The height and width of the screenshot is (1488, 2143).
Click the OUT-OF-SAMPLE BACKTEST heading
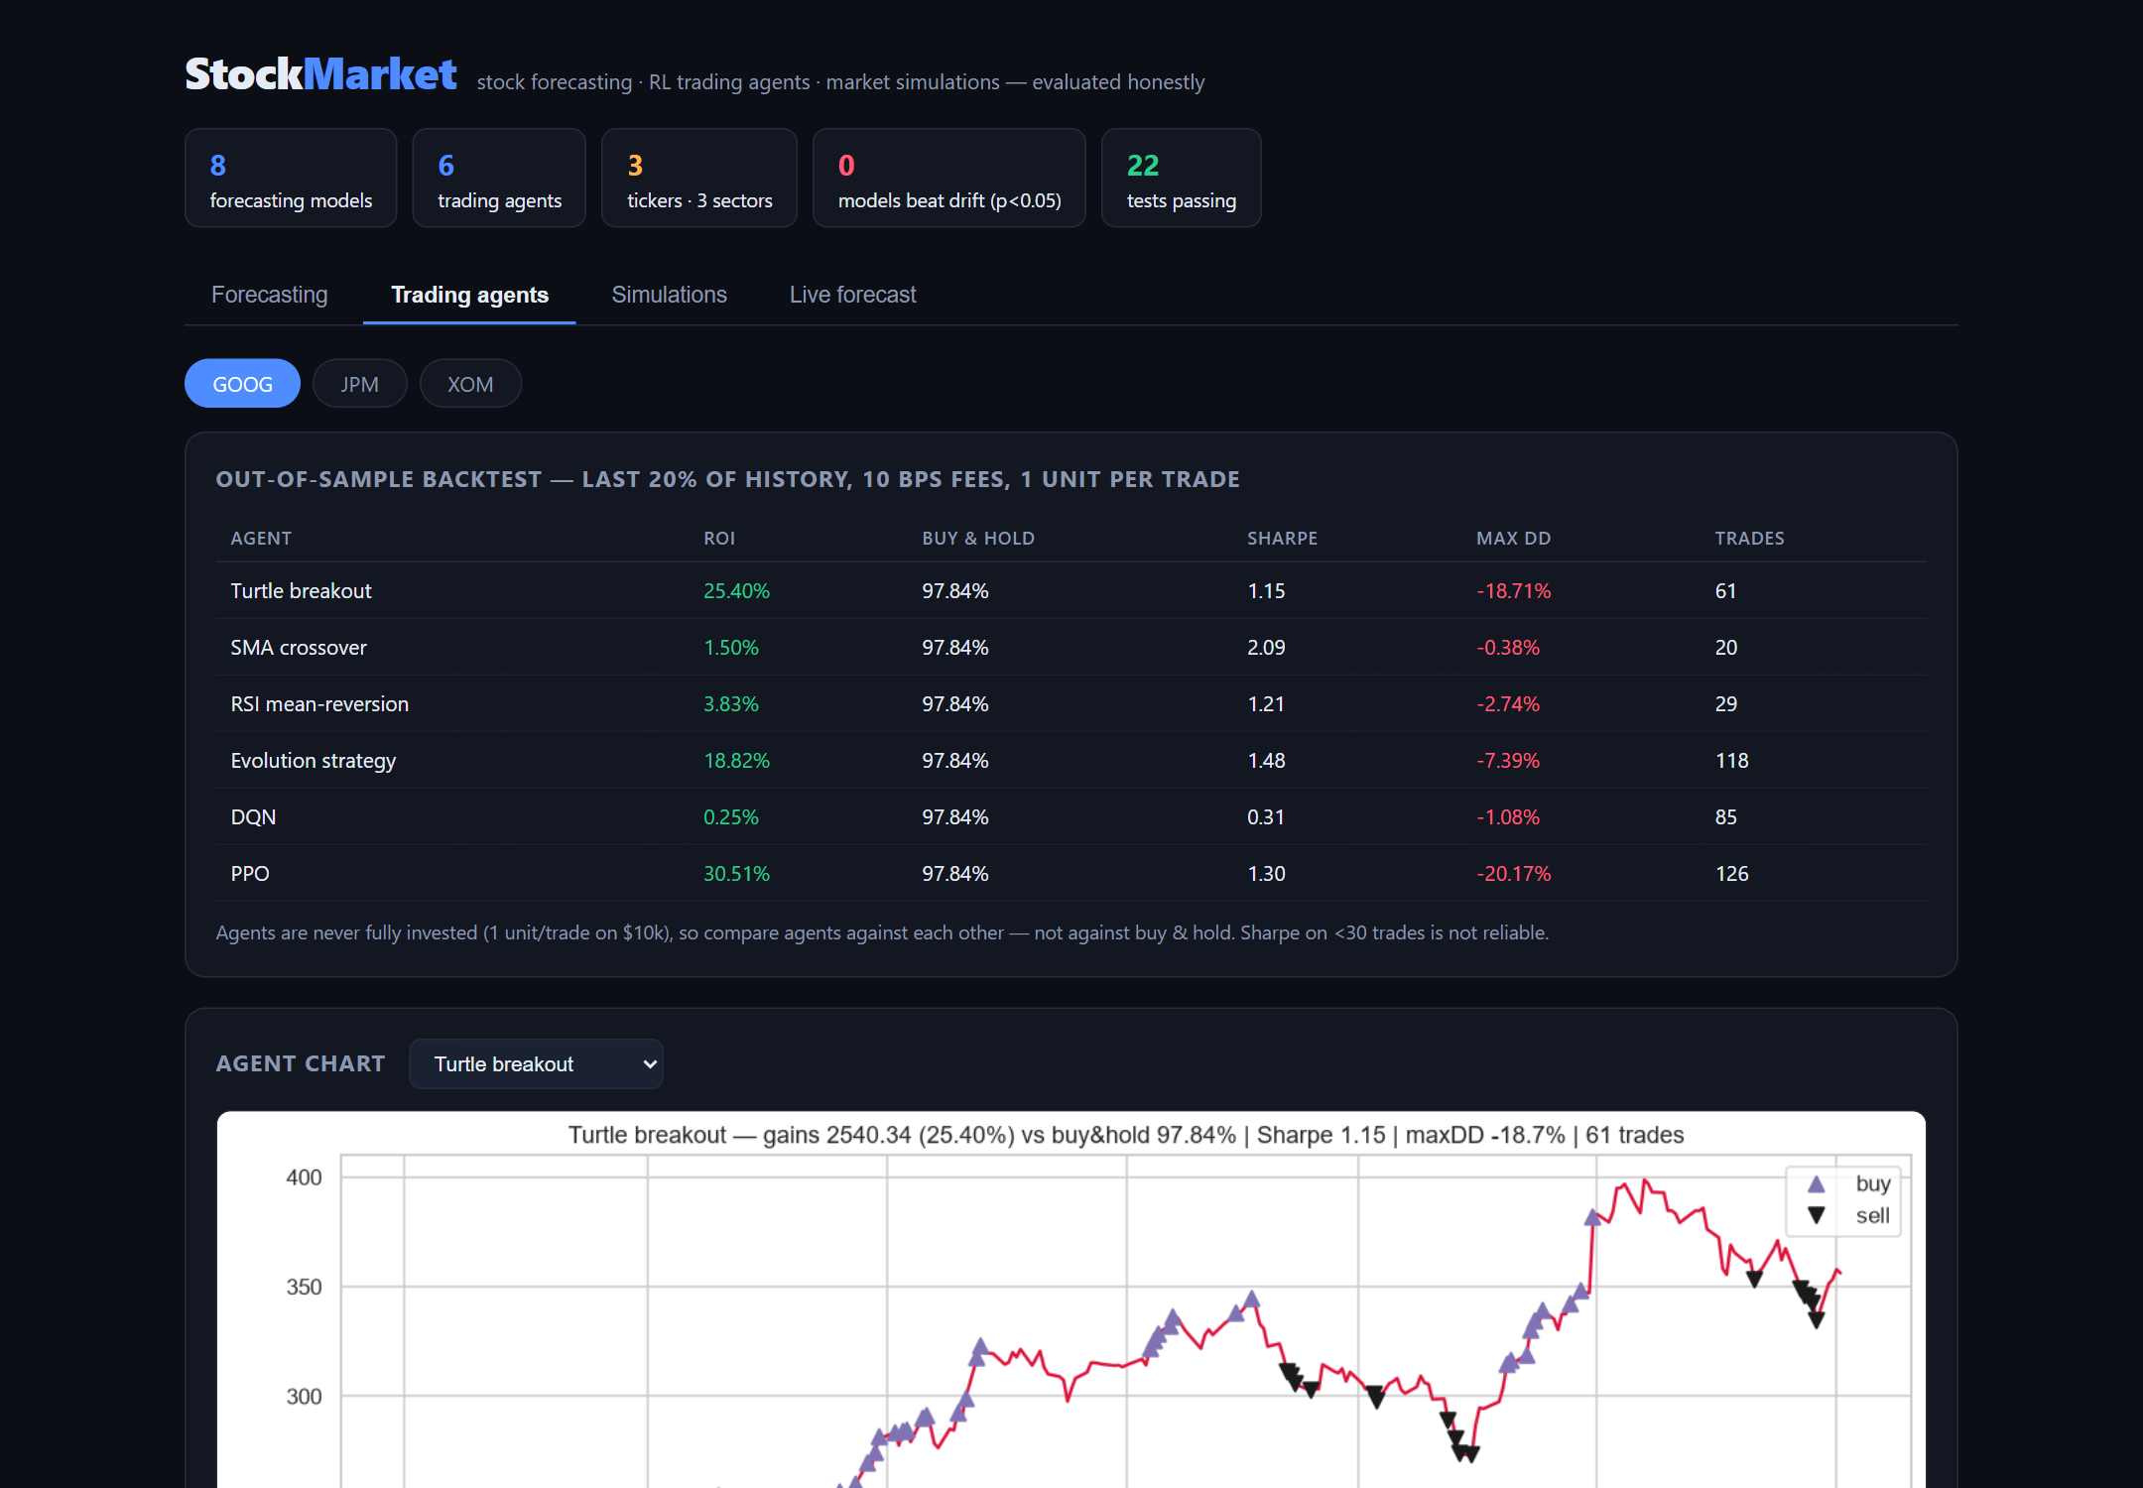[x=727, y=480]
